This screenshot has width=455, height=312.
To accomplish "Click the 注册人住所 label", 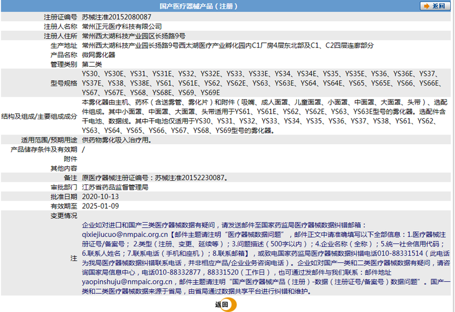I will [60, 36].
